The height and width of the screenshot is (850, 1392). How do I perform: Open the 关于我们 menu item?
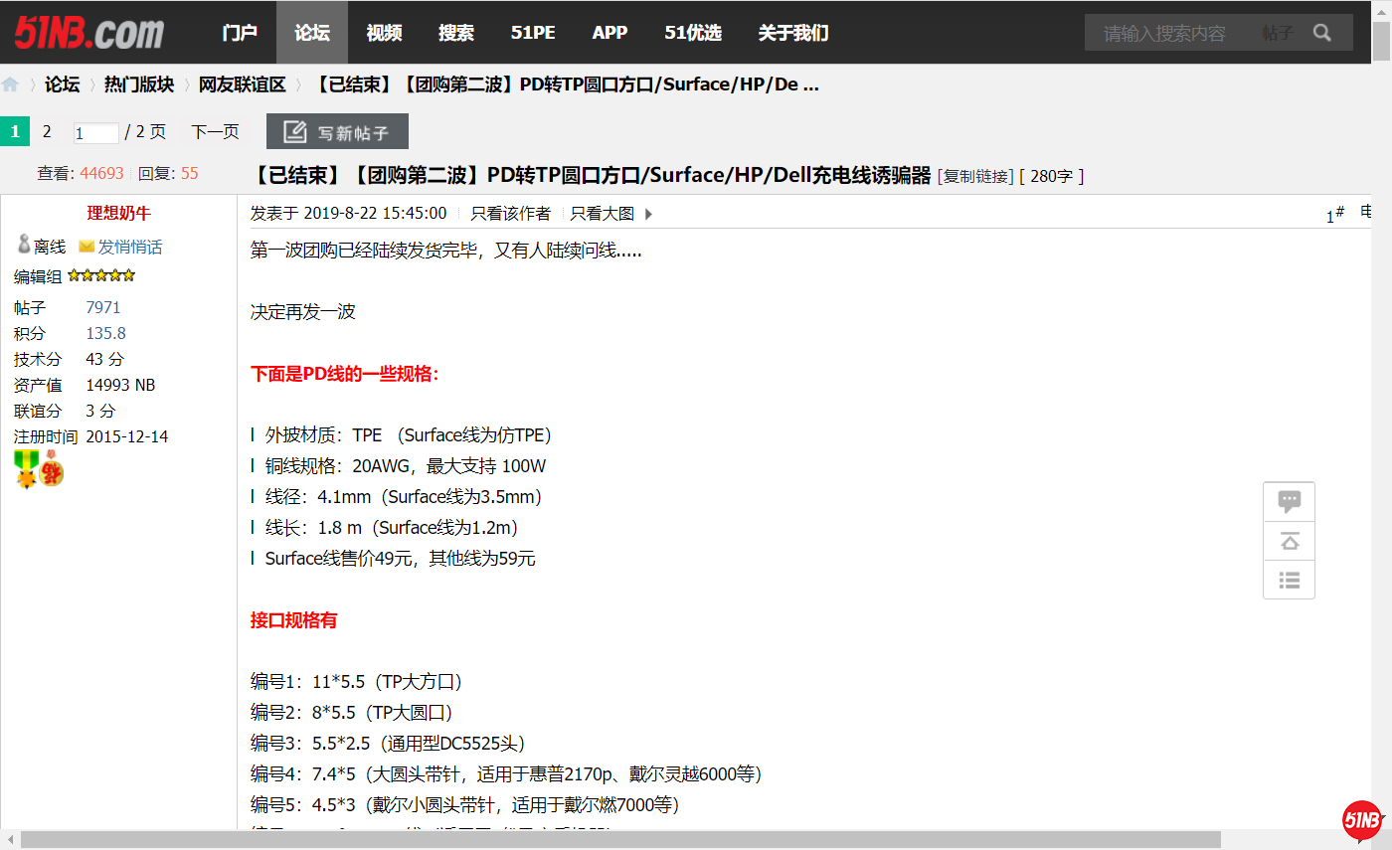(x=792, y=33)
